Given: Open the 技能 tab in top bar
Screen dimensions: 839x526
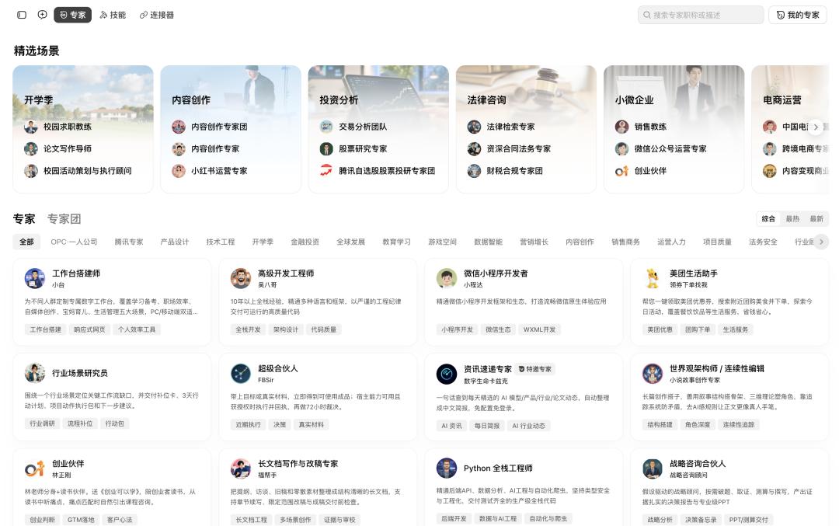Looking at the screenshot, I should (x=113, y=15).
